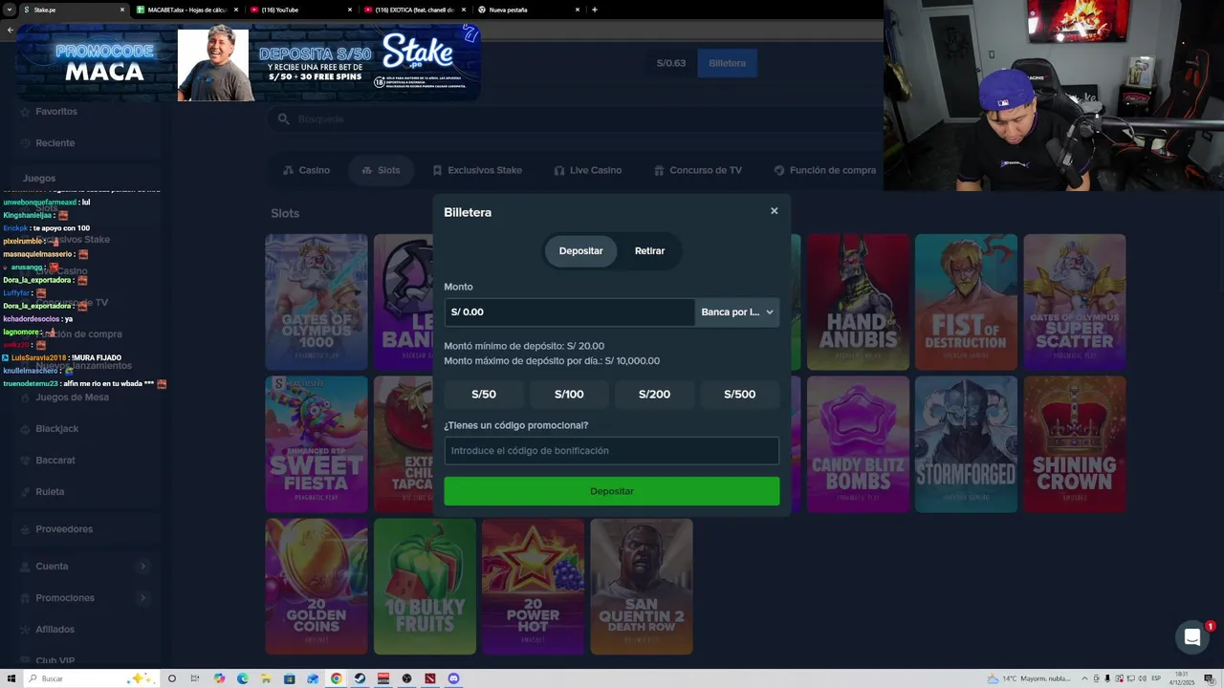
Task: Open Blackjack in the sidebar
Action: pyautogui.click(x=57, y=429)
